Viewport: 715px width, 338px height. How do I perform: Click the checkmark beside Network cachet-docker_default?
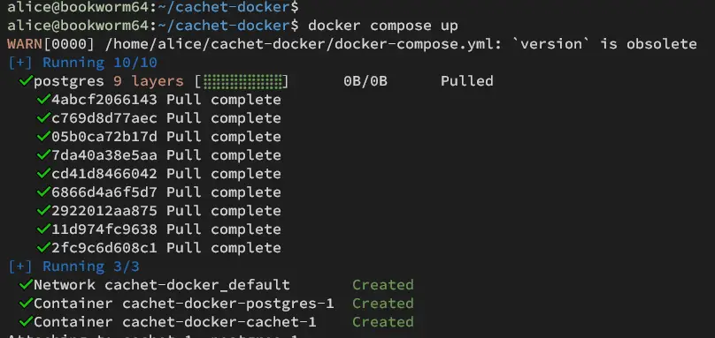(26, 285)
